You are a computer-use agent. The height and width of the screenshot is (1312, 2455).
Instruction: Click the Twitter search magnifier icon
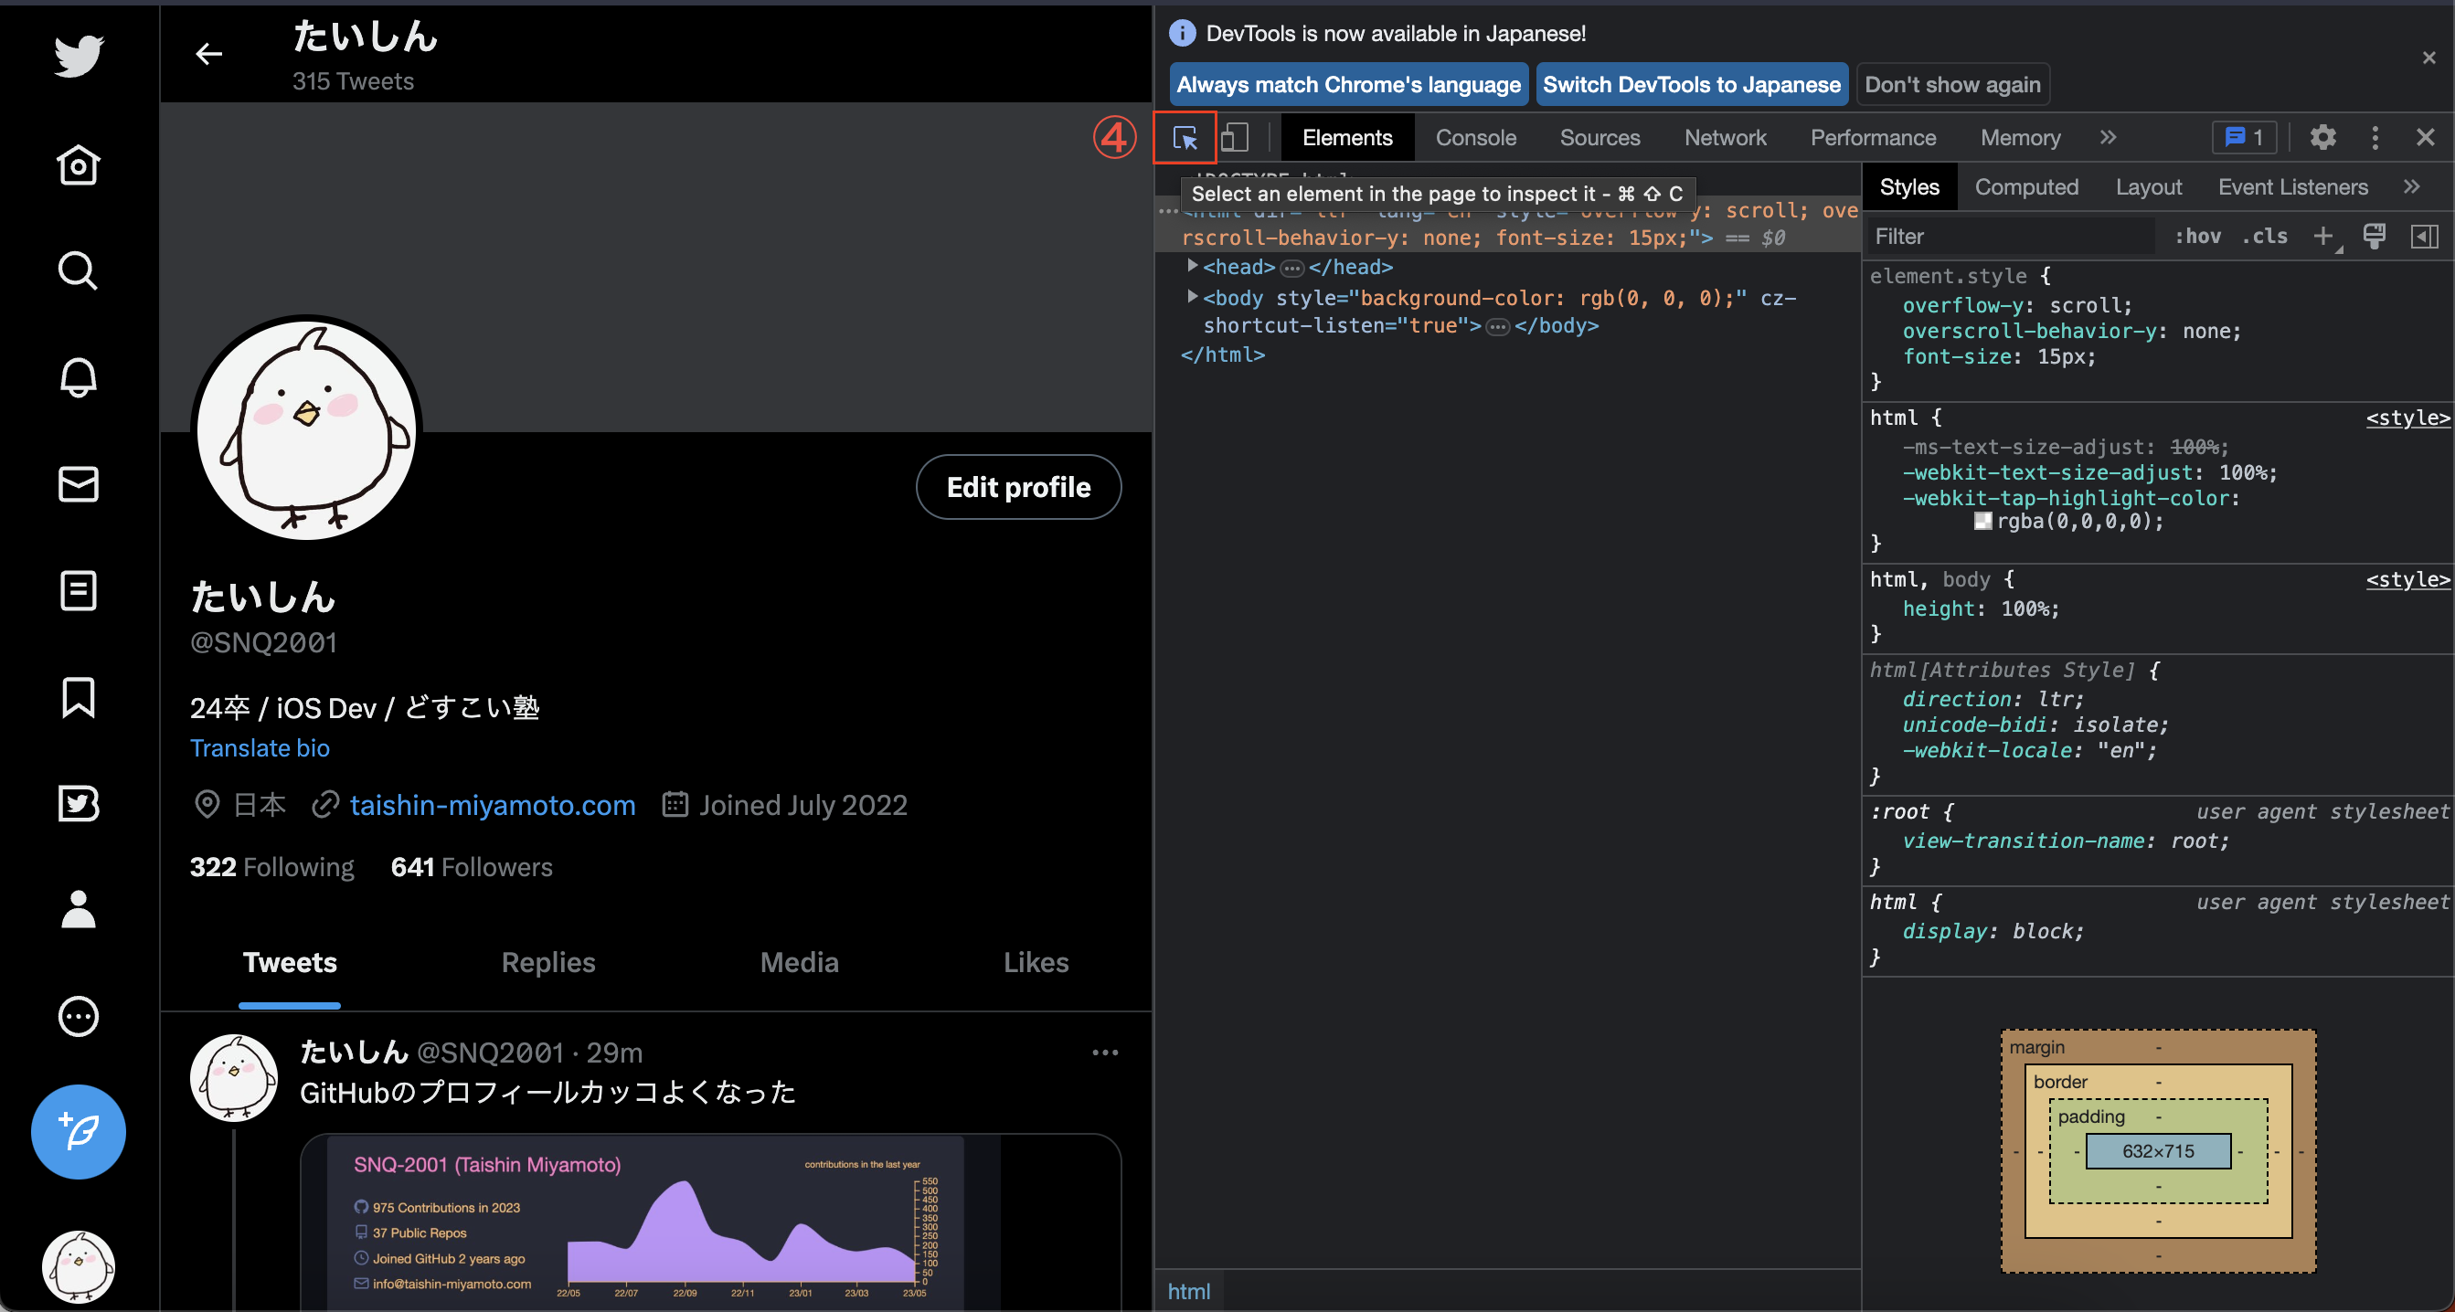tap(79, 271)
